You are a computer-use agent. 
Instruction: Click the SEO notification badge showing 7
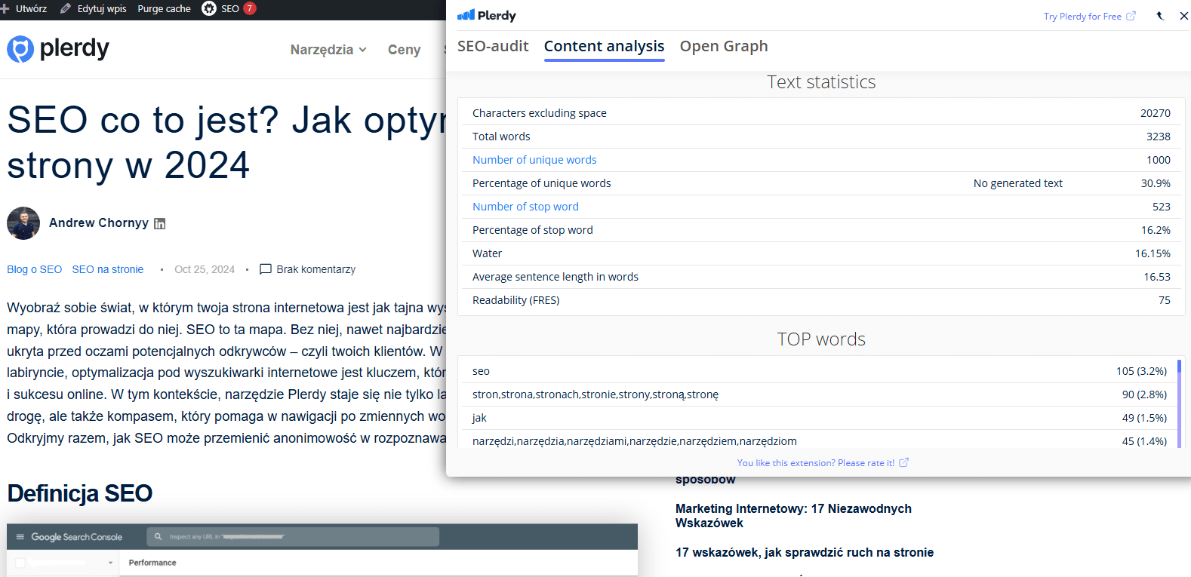[x=250, y=8]
